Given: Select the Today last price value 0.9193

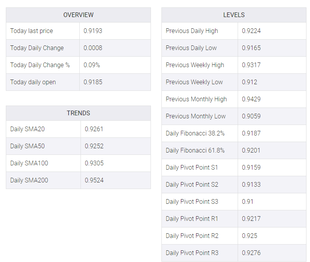Looking at the screenshot, I should (x=93, y=31).
